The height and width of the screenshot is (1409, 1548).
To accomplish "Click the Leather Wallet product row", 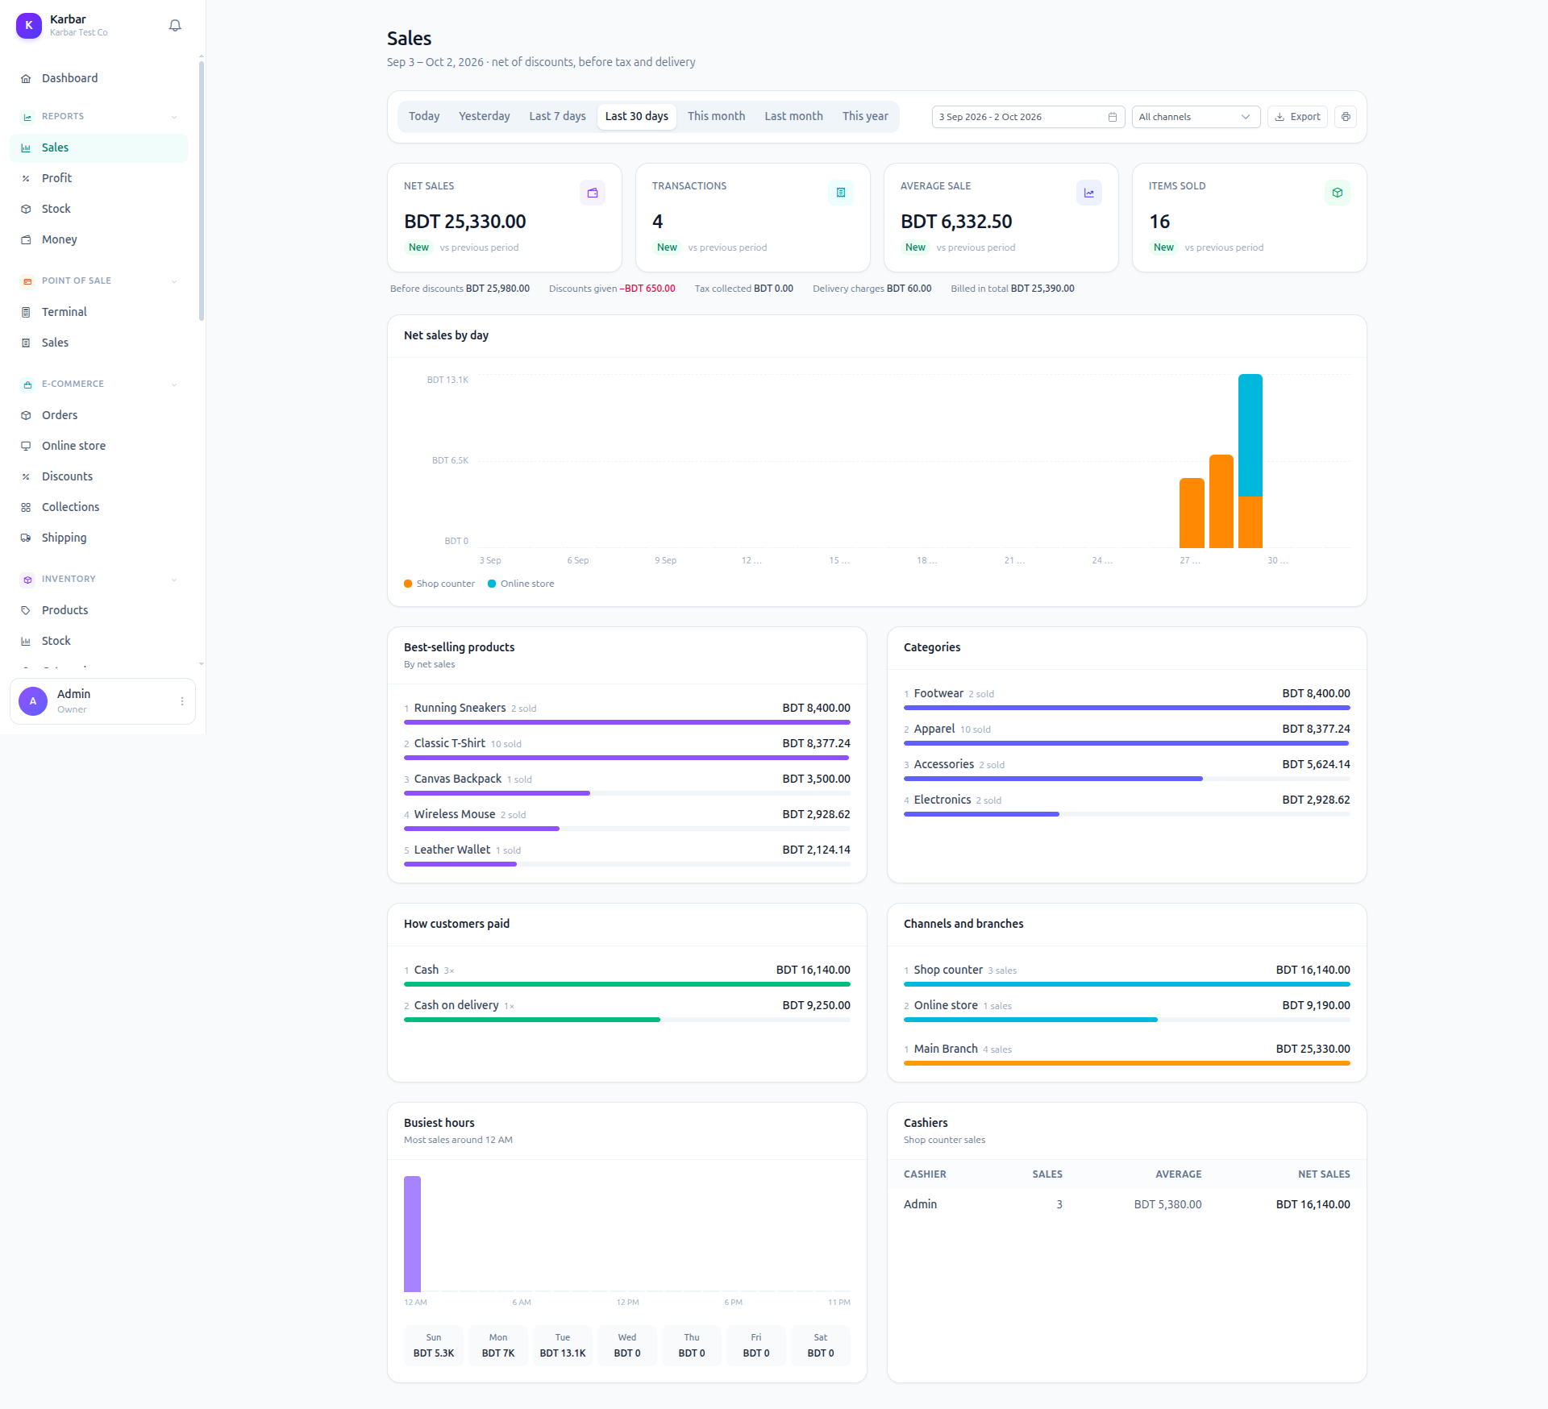I will [627, 855].
